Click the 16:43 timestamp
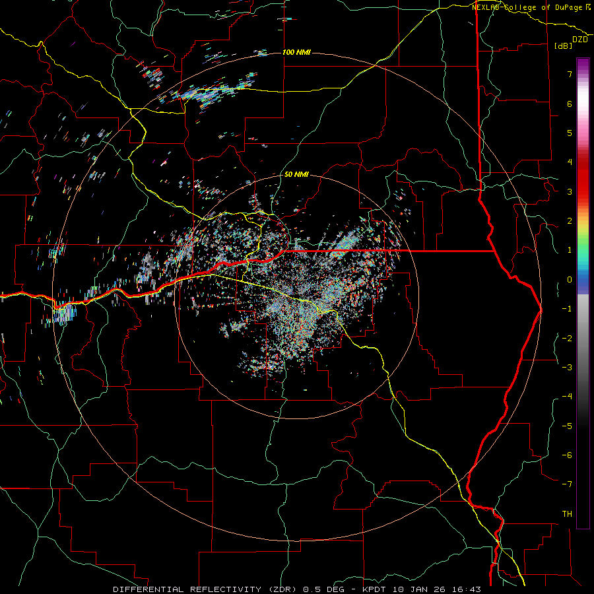Screen dimensions: 594x594 click(x=466, y=589)
